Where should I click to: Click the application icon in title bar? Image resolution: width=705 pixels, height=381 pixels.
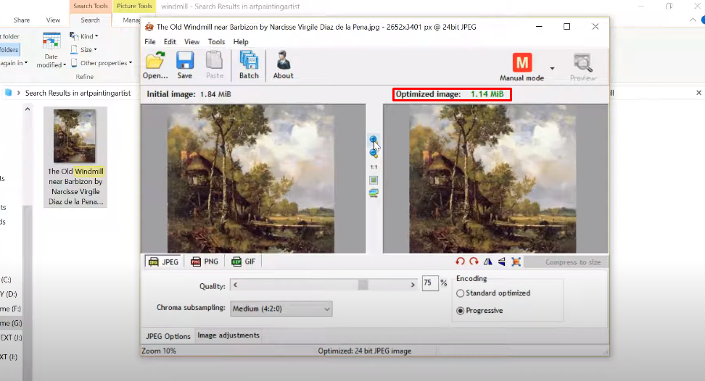[x=149, y=27]
